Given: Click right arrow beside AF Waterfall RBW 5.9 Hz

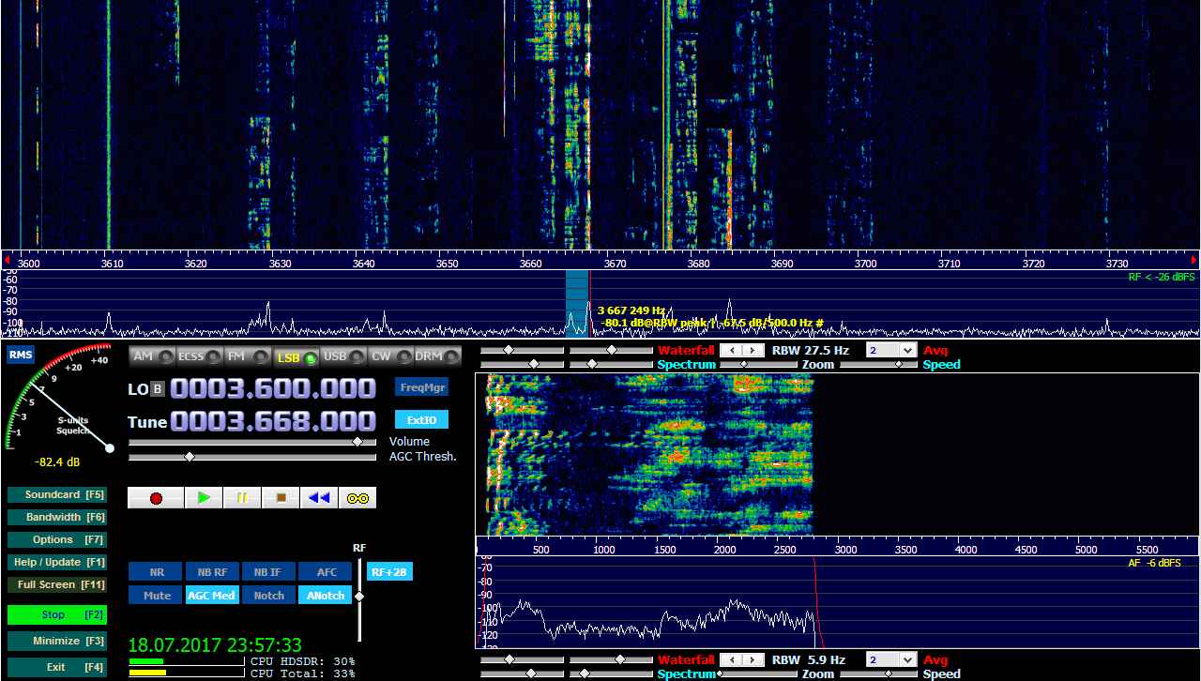Looking at the screenshot, I should pos(753,659).
